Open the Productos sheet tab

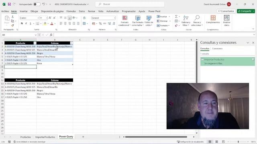(x=26, y=137)
